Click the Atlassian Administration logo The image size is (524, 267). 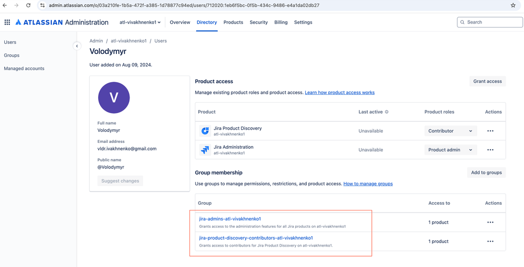tap(62, 23)
